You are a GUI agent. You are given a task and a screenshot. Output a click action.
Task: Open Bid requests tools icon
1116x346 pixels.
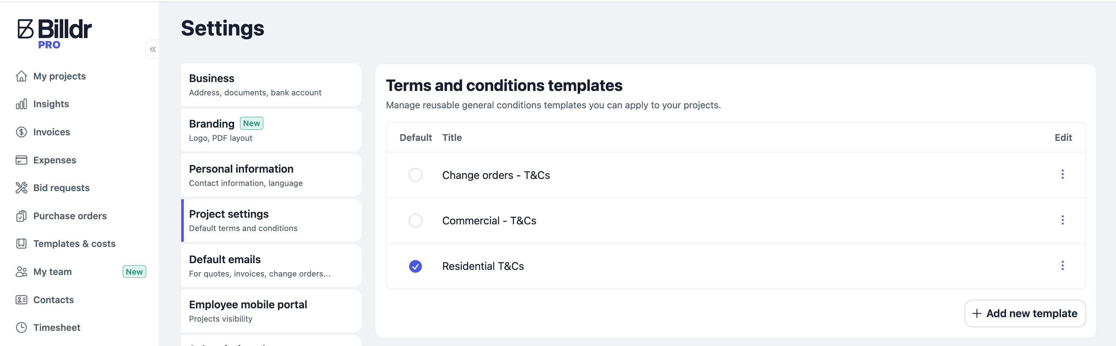(21, 188)
